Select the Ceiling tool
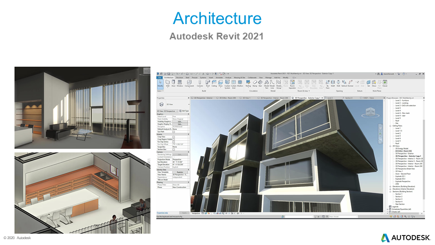This screenshot has height=245, width=435. pyautogui.click(x=214, y=83)
